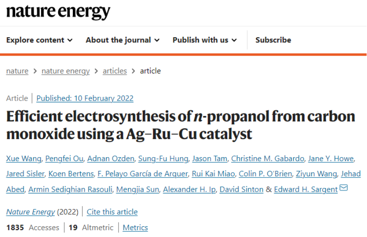
Task: Open the nature energy breadcrumb
Action: [66, 71]
